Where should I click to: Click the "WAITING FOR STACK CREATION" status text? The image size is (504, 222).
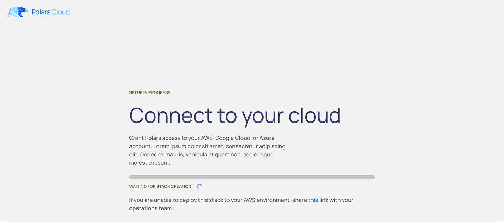tap(160, 187)
